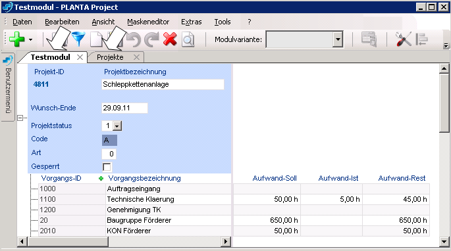Close the Projekte tab

137,57
